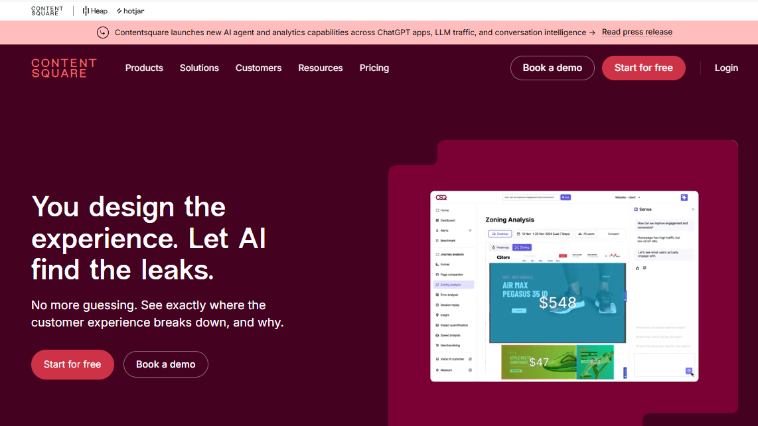Open Measure in the demo sidebar
Viewport: 758px width, 426px height.
coord(444,370)
